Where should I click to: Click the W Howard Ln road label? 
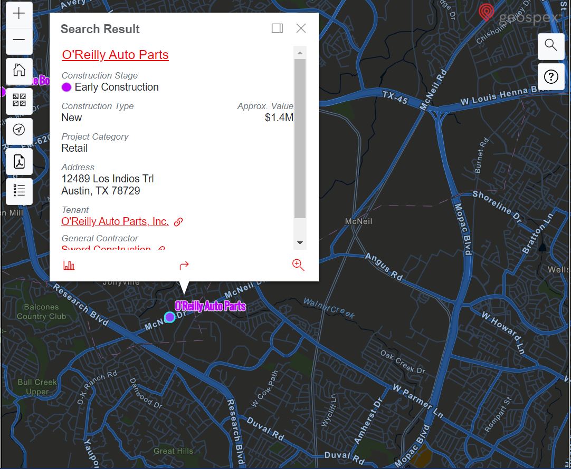click(x=503, y=333)
